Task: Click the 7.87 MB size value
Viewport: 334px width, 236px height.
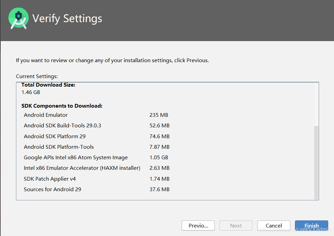Action: point(159,147)
